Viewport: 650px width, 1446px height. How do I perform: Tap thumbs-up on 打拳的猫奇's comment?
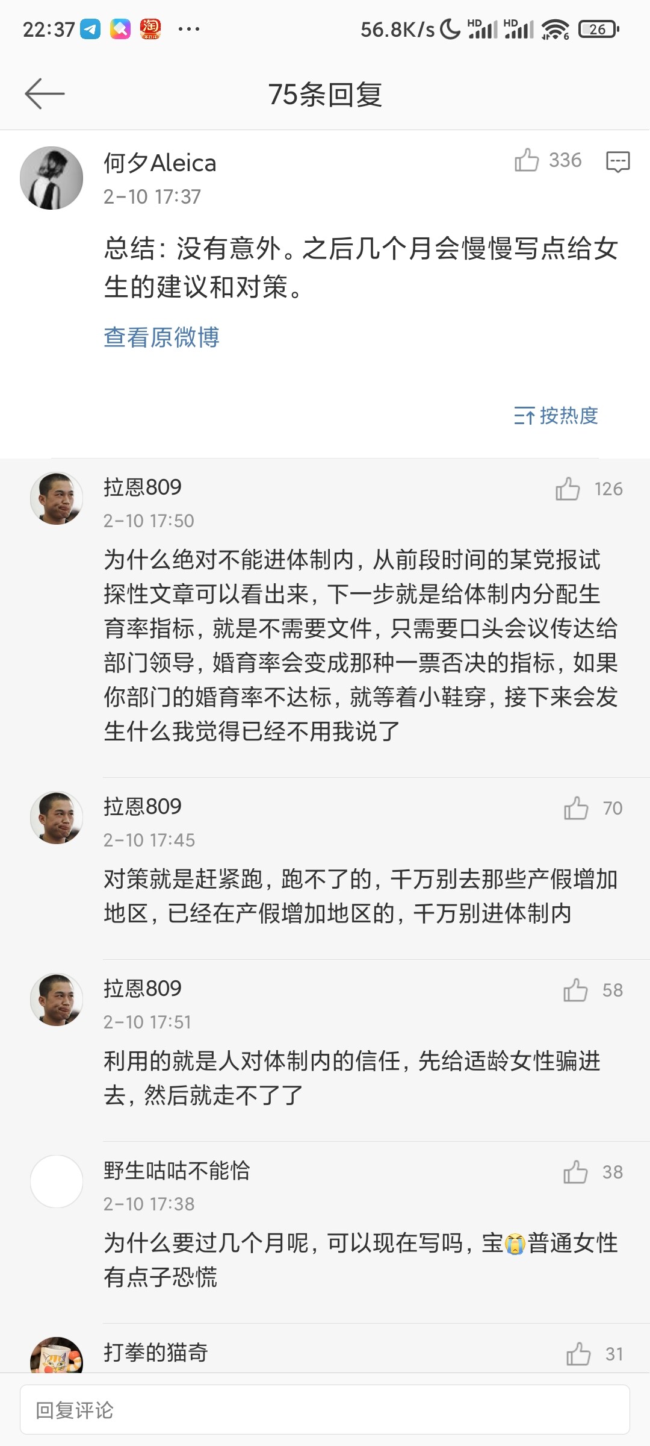(x=578, y=1354)
